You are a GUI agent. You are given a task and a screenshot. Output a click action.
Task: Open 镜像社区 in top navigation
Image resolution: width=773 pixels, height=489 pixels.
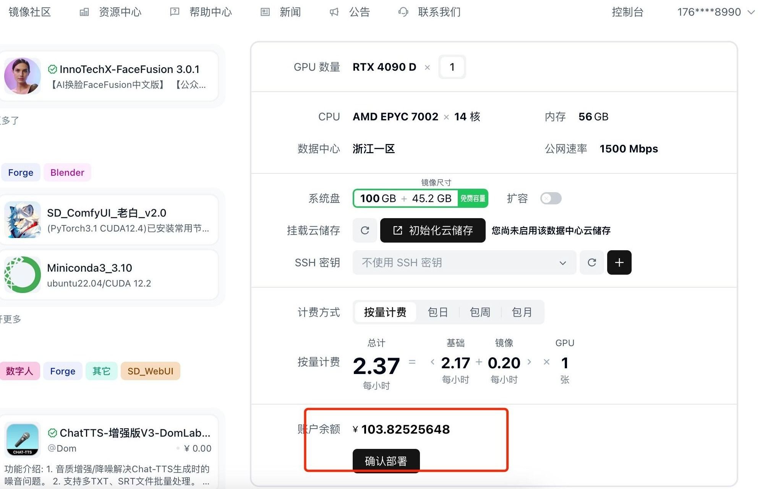[x=29, y=12]
